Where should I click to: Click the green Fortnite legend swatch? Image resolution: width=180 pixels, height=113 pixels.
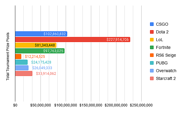pyautogui.click(x=152, y=47)
